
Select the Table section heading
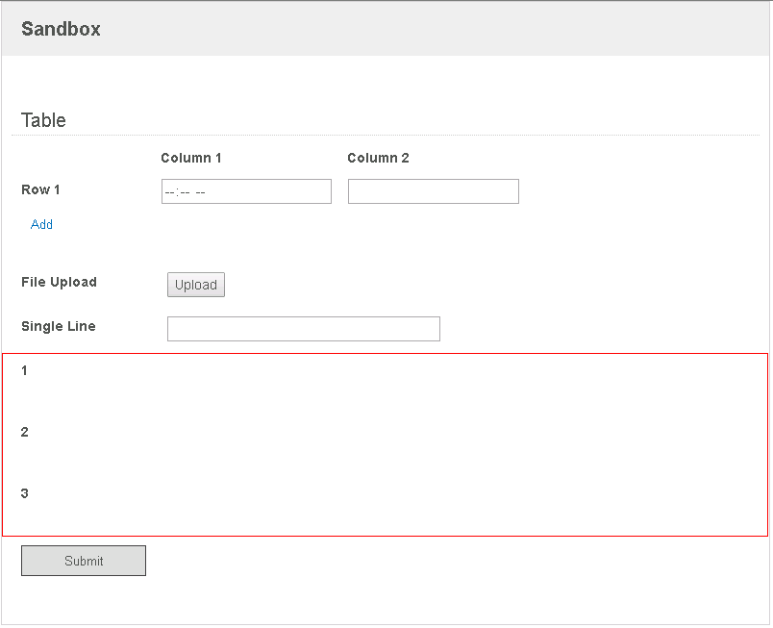[x=43, y=120]
